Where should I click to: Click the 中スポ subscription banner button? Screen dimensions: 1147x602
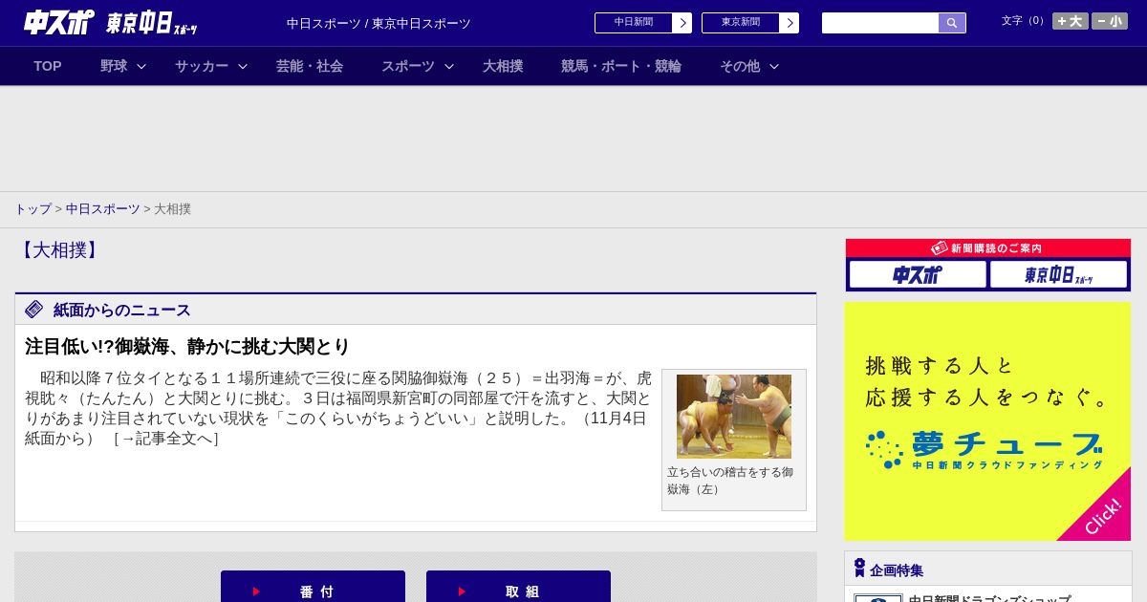(x=918, y=274)
